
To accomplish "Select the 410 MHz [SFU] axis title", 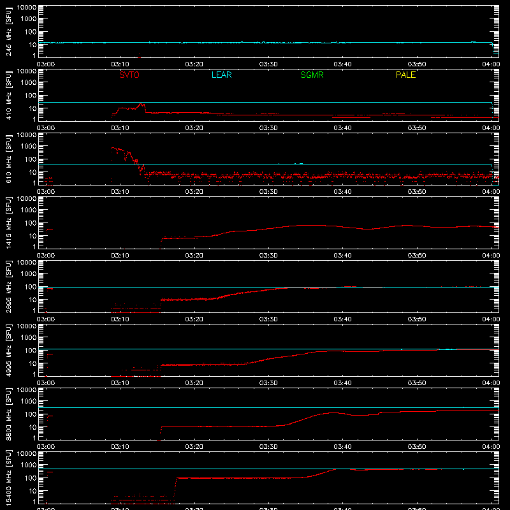I will coord(8,95).
